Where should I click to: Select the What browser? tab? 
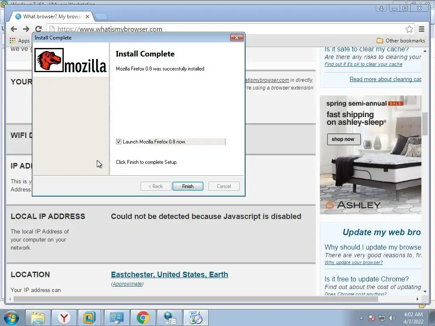tap(51, 17)
